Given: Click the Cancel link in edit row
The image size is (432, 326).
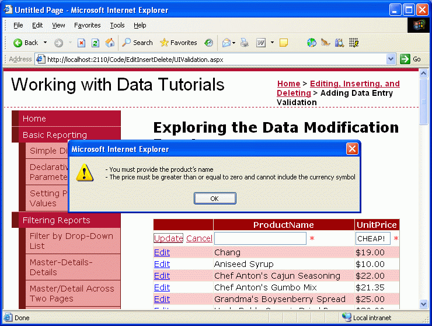Looking at the screenshot, I should click(x=199, y=238).
